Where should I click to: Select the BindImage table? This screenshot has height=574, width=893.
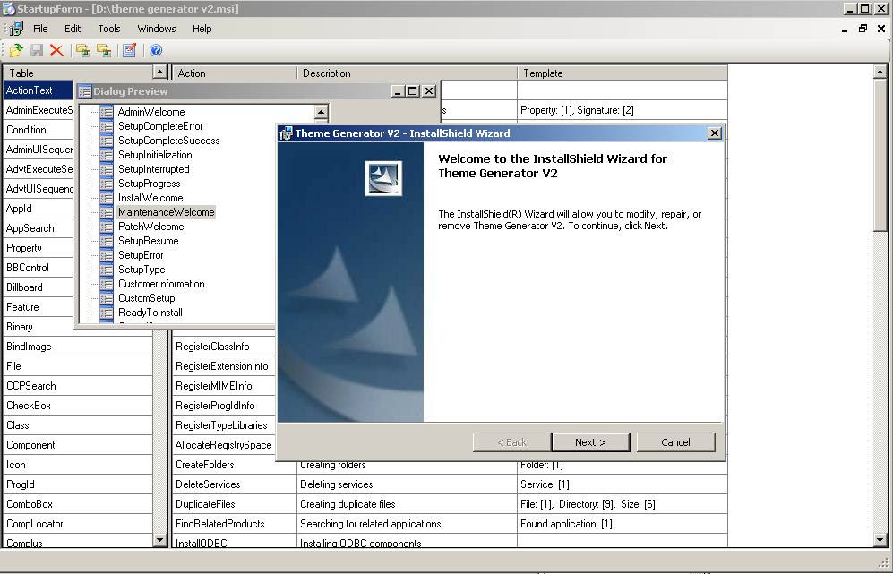click(78, 347)
